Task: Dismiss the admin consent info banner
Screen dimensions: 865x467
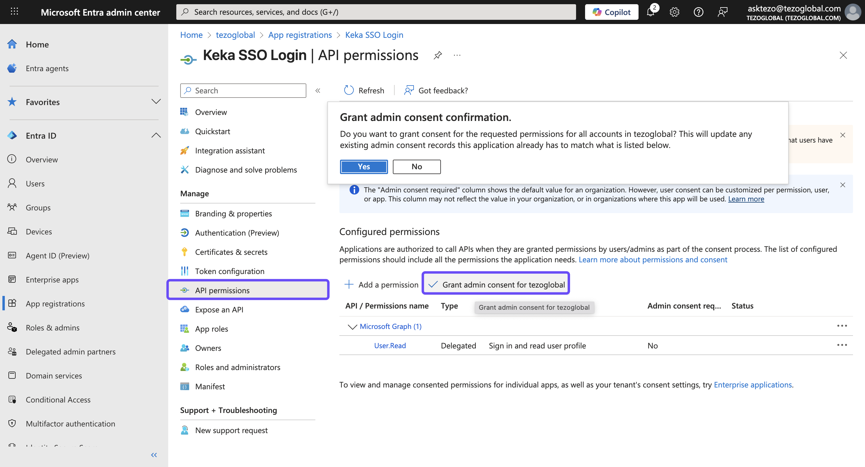Action: click(842, 185)
